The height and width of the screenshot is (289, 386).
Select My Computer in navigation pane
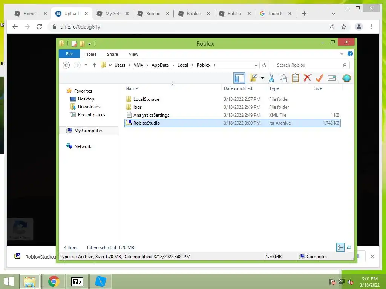pyautogui.click(x=88, y=131)
